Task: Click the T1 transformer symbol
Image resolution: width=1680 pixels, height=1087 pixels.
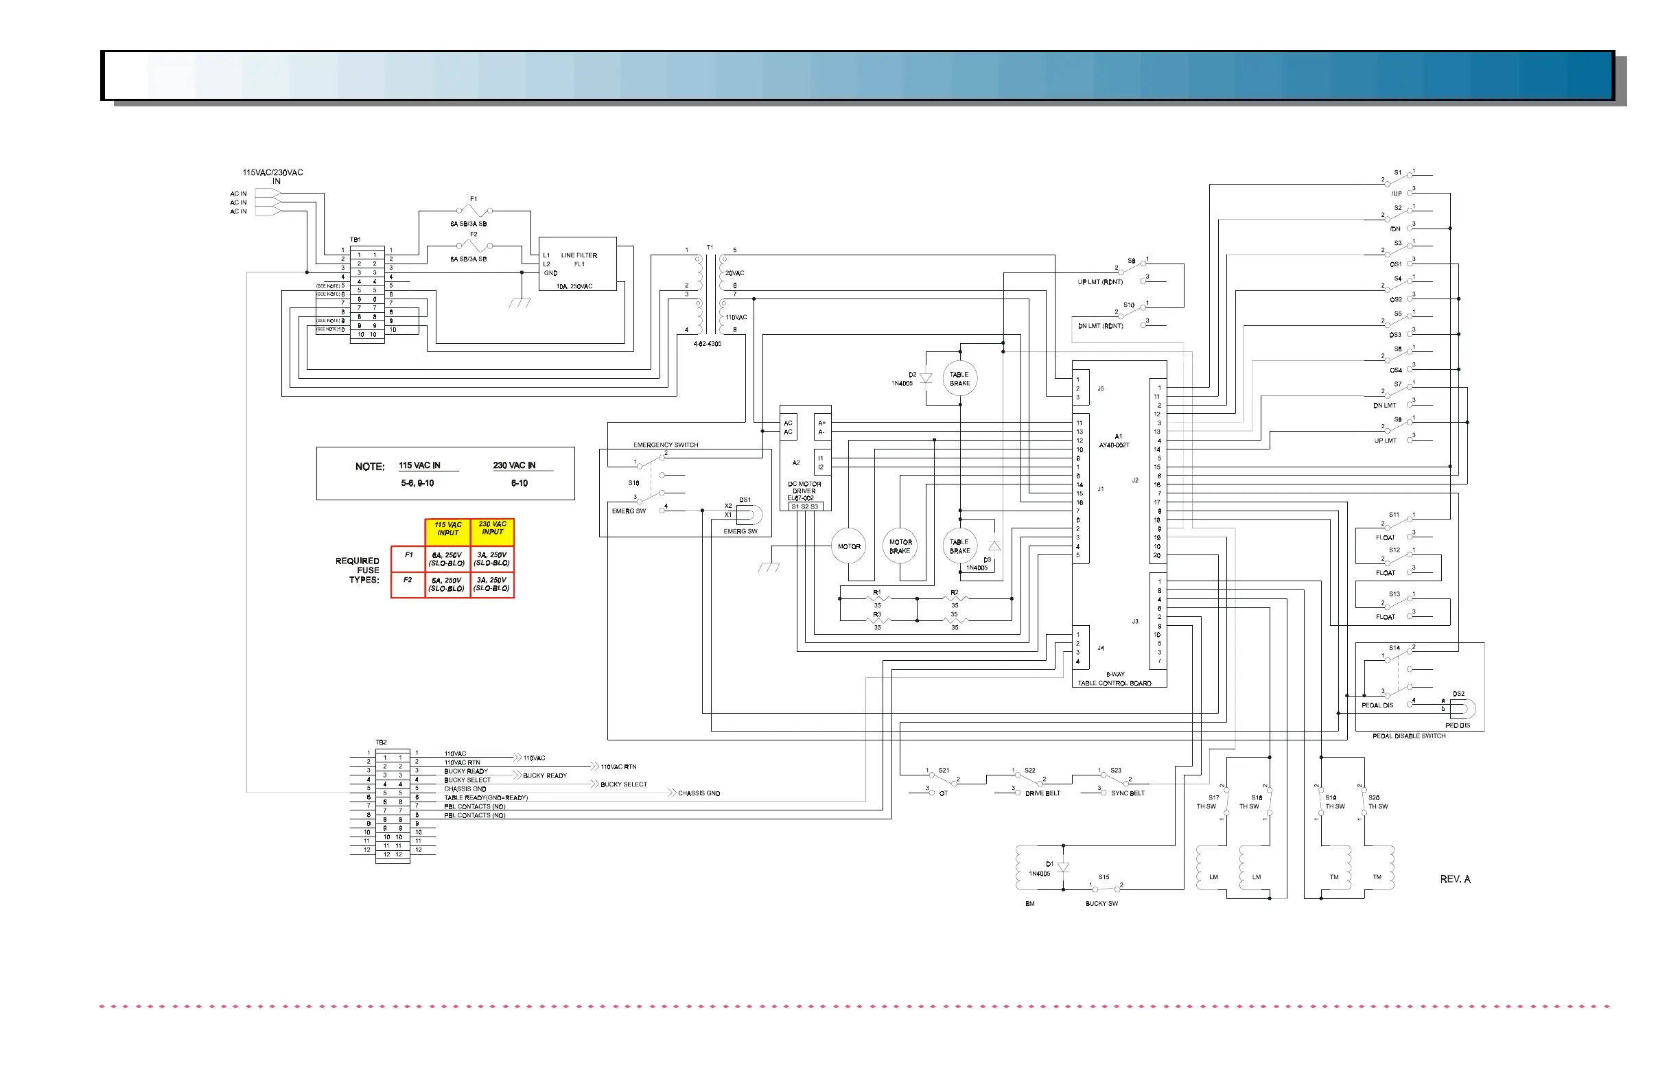Action: 710,296
